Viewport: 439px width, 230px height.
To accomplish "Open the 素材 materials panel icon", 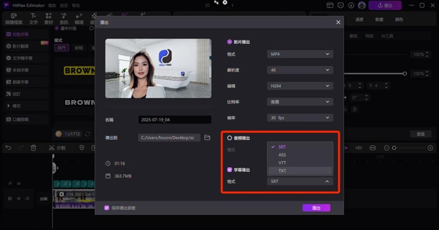I will pyautogui.click(x=49, y=18).
